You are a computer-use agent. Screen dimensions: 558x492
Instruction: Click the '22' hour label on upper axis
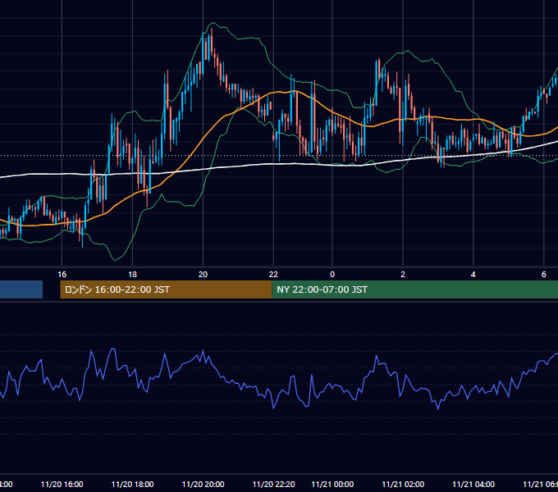pos(273,275)
